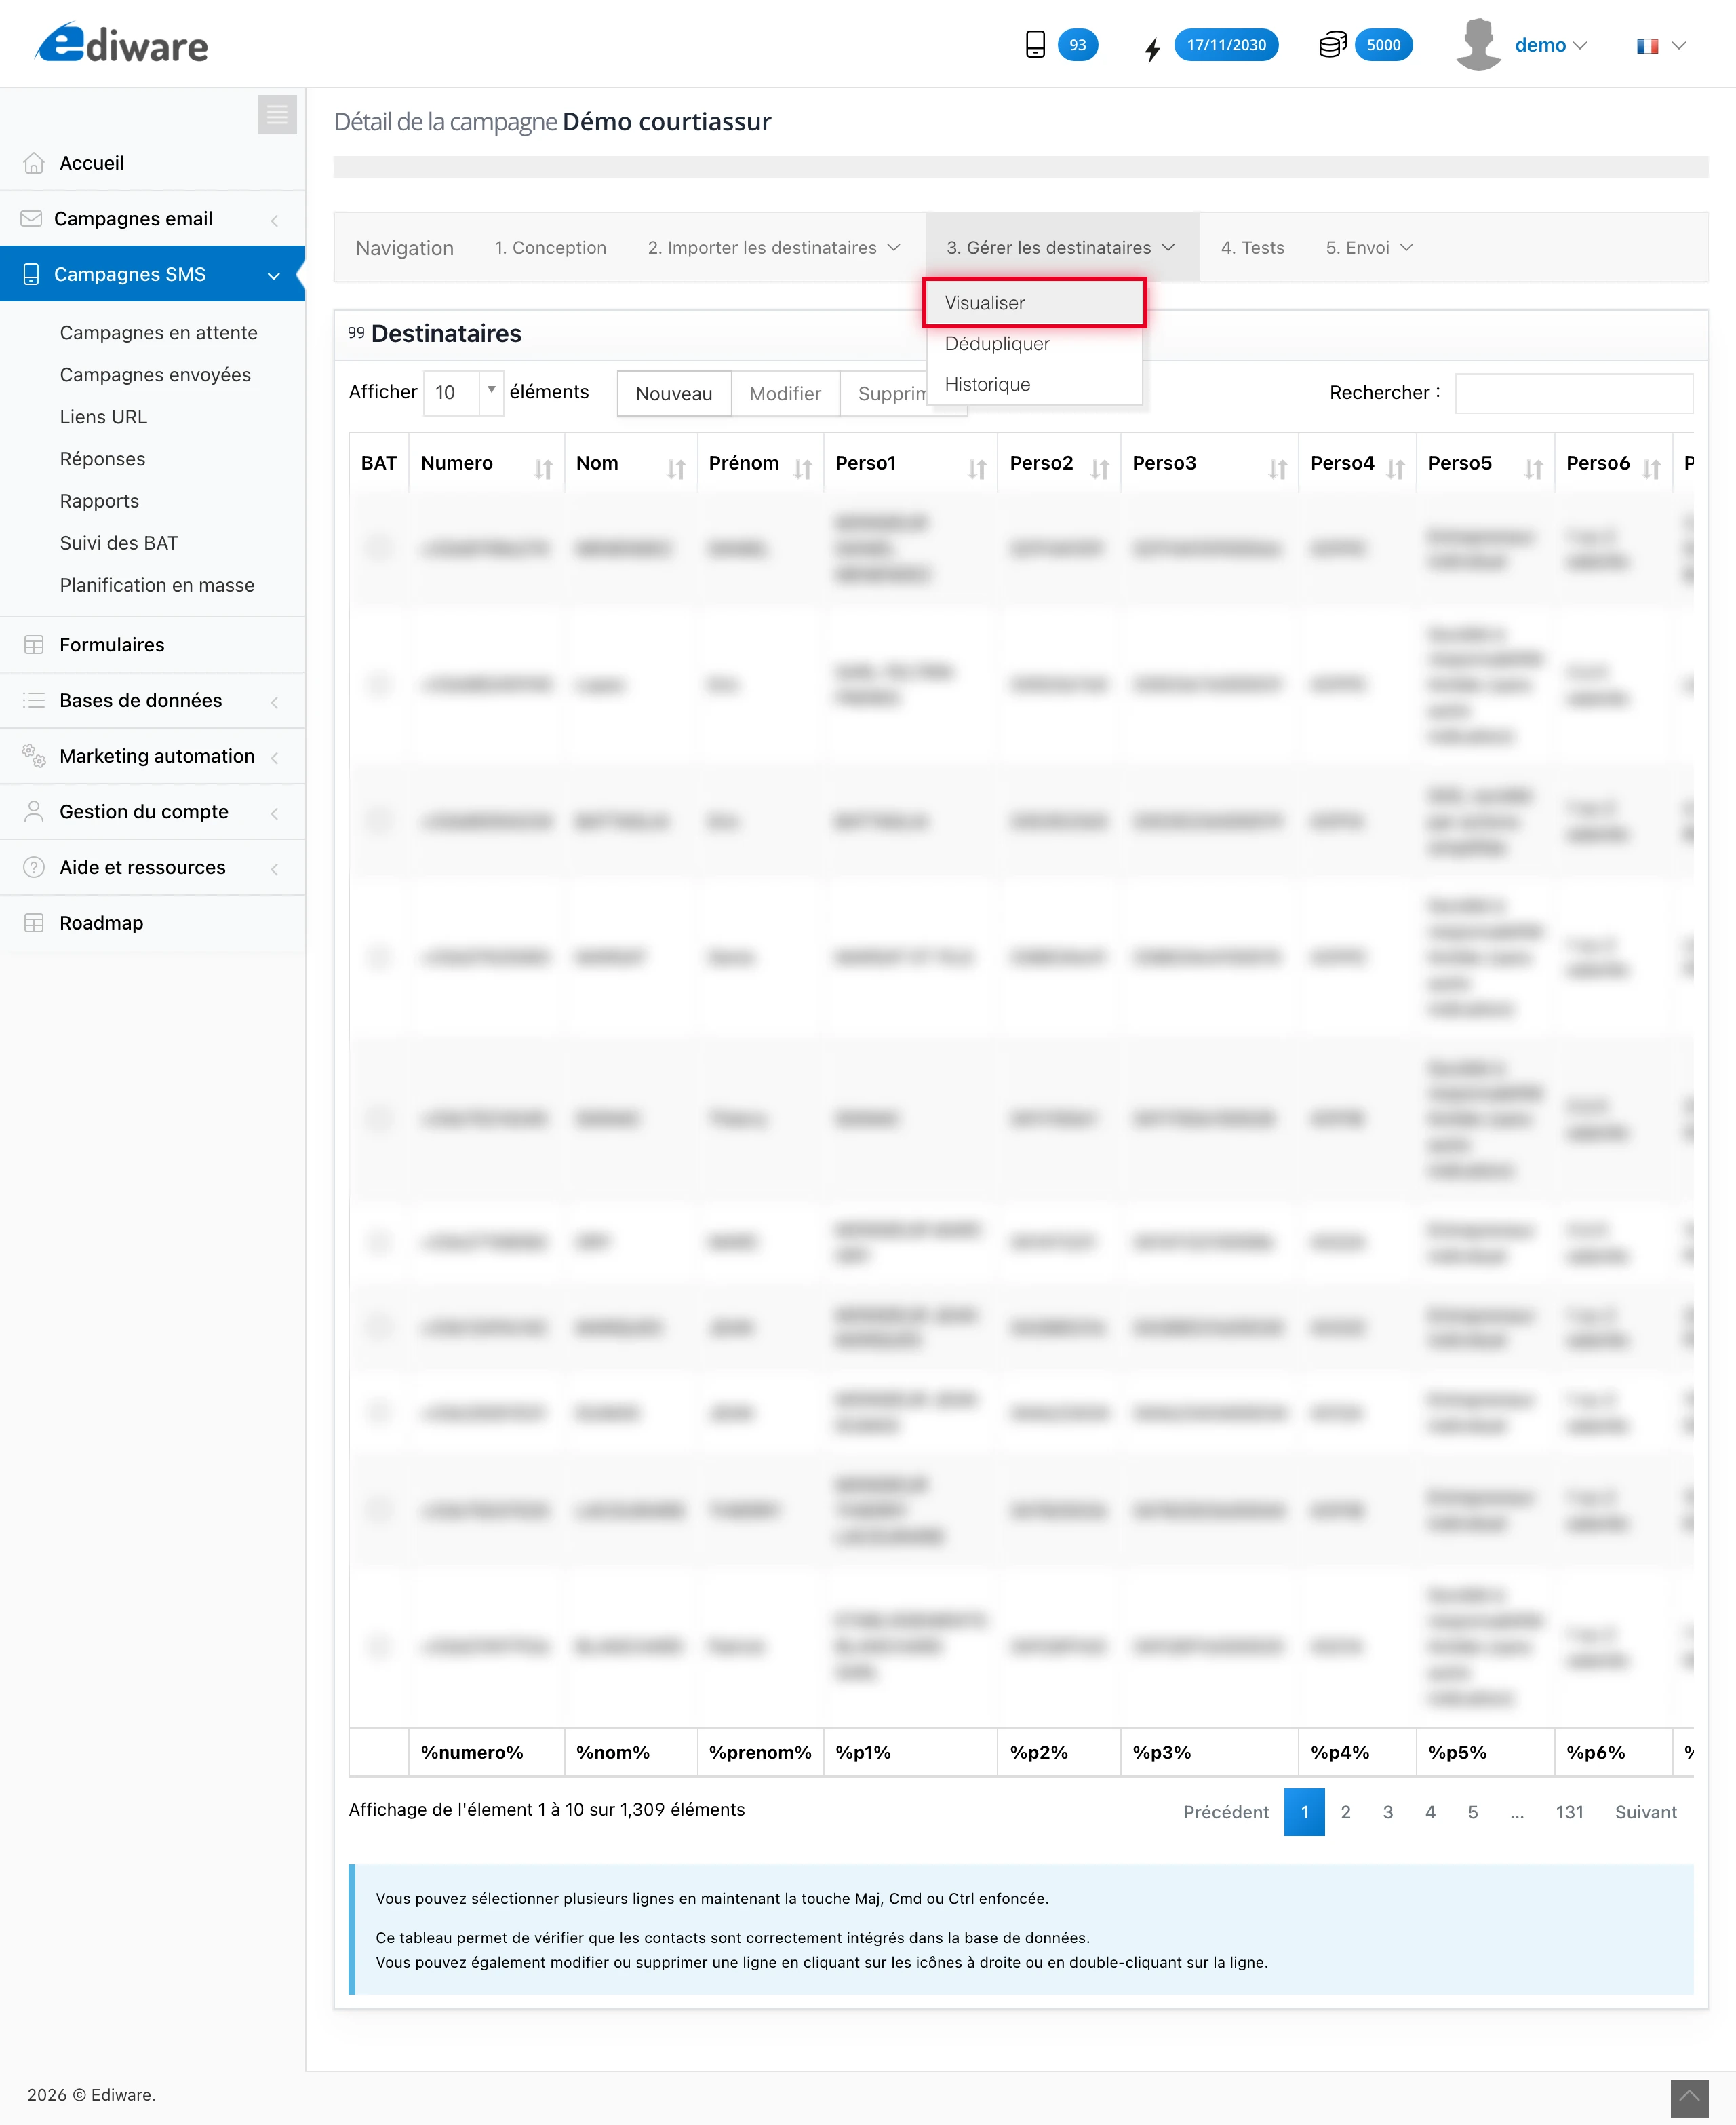The image size is (1736, 2125).
Task: Sort table by Perso5 column
Action: 1485,463
